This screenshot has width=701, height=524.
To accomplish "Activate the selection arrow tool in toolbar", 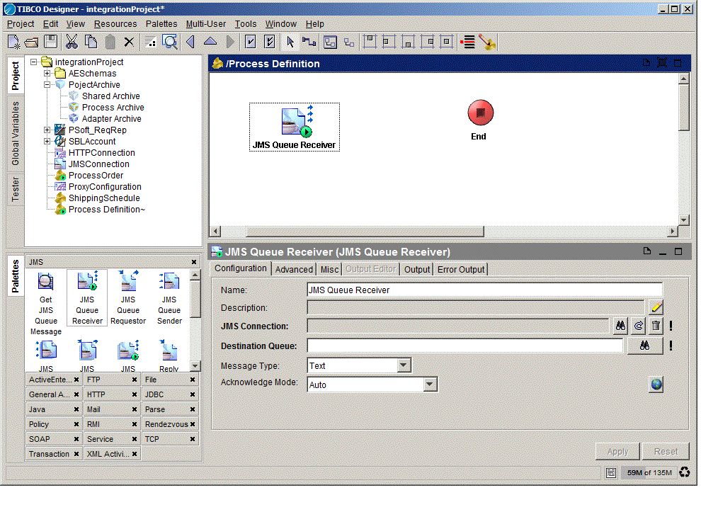I will (x=290, y=42).
